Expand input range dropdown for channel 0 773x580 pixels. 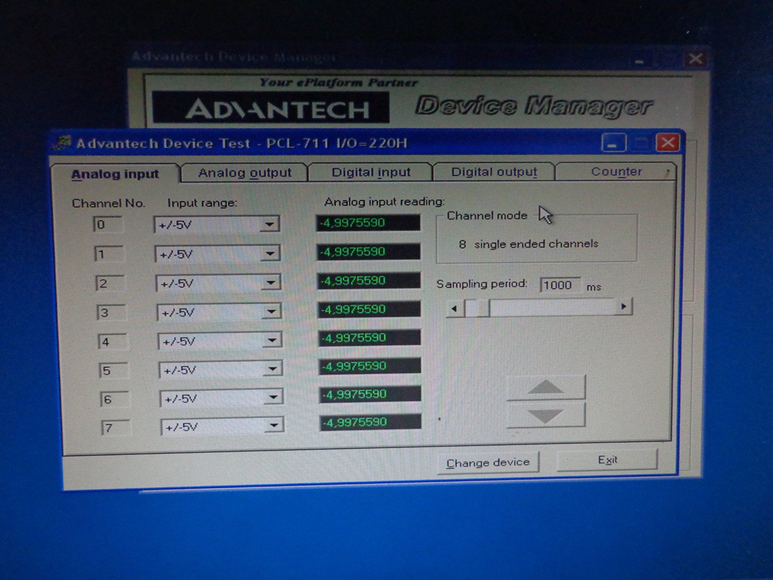[269, 224]
